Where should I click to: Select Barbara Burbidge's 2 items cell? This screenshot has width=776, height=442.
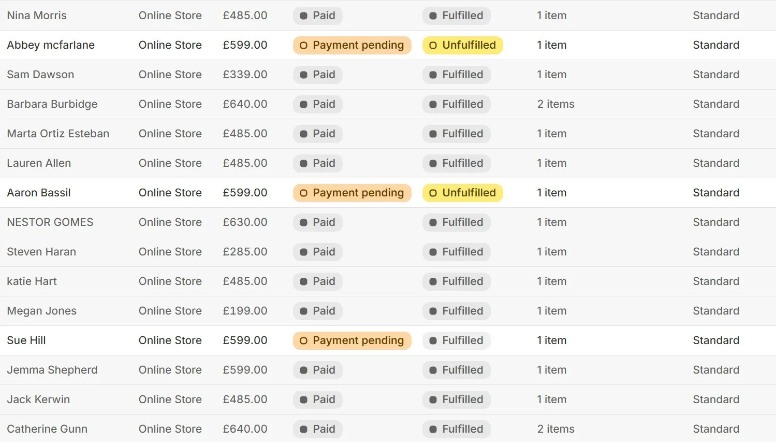pos(555,104)
